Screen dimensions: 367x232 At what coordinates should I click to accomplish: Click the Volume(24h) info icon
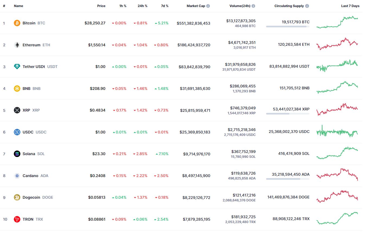click(253, 6)
